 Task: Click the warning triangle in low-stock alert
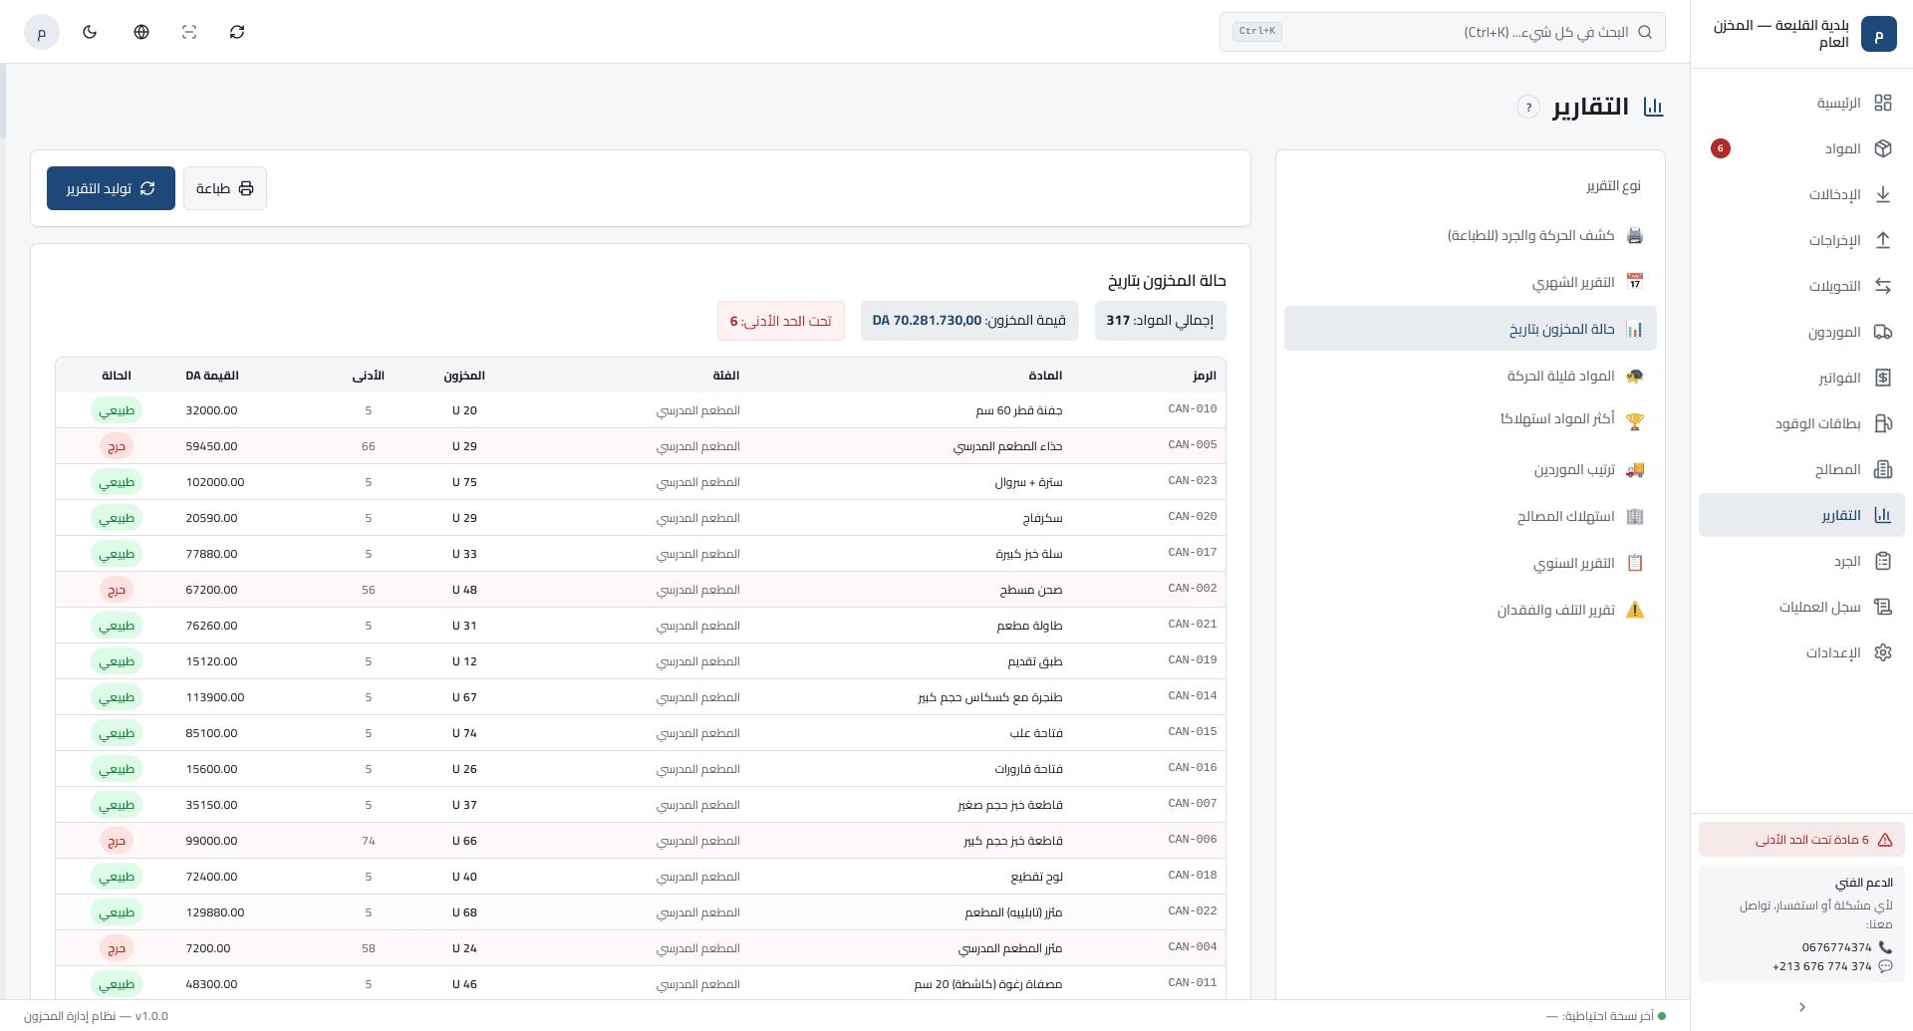click(1885, 840)
